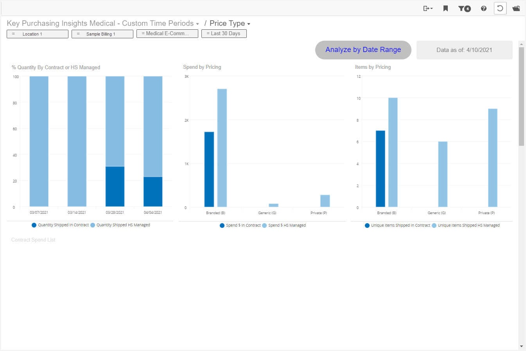This screenshot has height=351, width=526.
Task: Click the bookmark icon
Action: (x=445, y=8)
